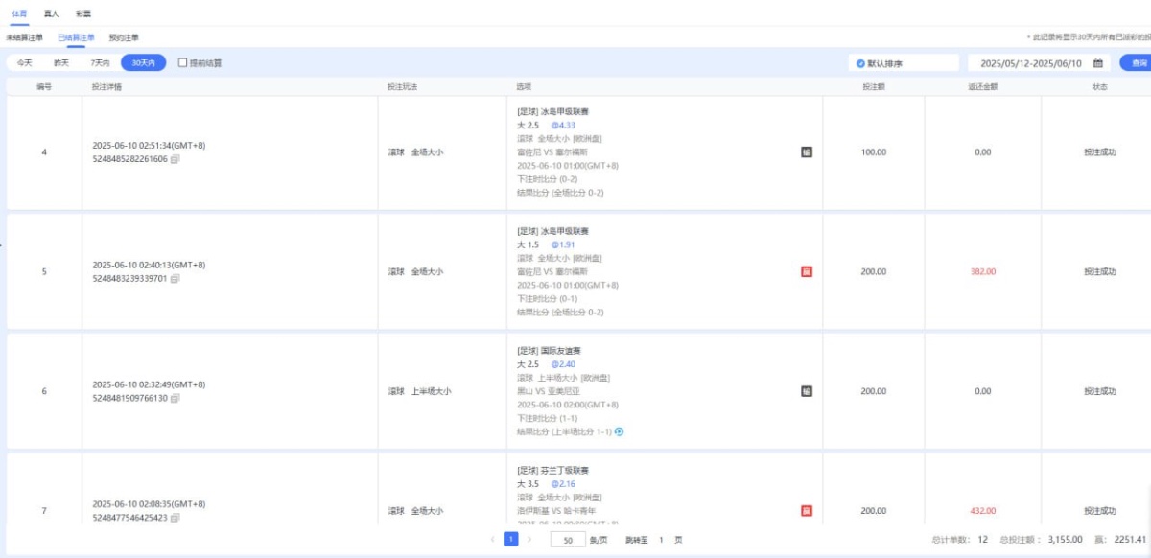
Task: Go to next page with right chevron
Action: pos(529,540)
